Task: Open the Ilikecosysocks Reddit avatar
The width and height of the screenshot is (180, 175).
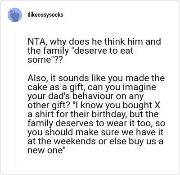Action: point(15,15)
